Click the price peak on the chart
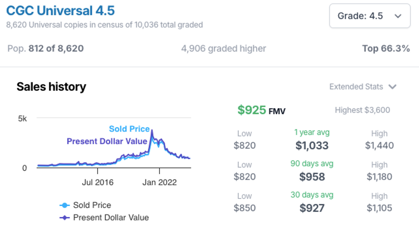The width and height of the screenshot is (419, 230). pyautogui.click(x=152, y=131)
